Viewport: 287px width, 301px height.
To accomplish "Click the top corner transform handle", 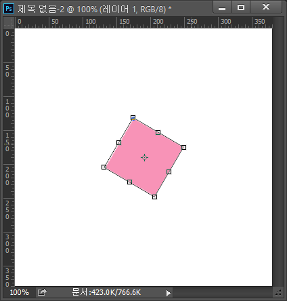I will pyautogui.click(x=133, y=118).
